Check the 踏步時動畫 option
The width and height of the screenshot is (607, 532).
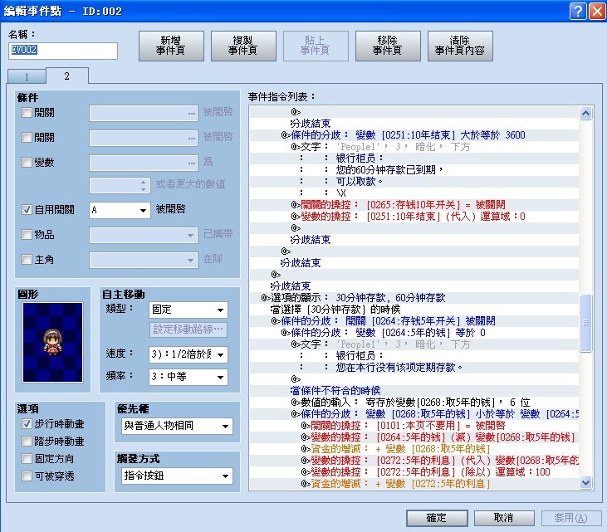[x=27, y=441]
